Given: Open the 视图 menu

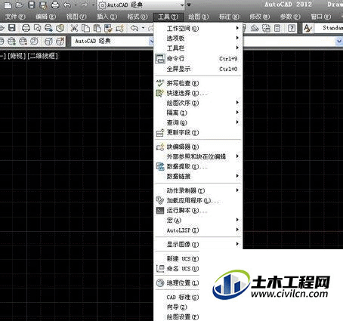Looking at the screenshot, I should [76, 17].
